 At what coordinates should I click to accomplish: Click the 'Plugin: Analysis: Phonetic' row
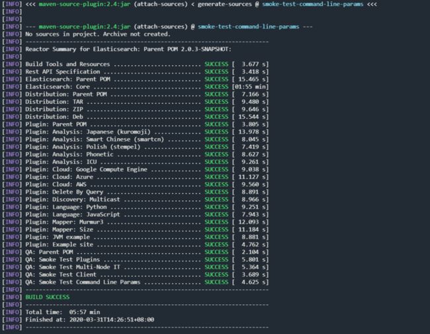click(135, 154)
